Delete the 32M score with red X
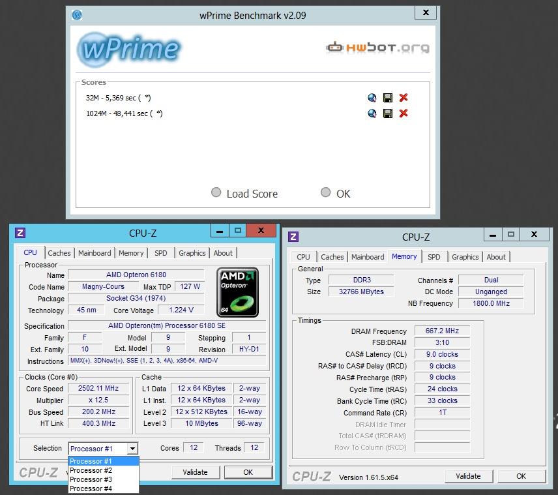Image resolution: width=558 pixels, height=495 pixels. click(404, 98)
